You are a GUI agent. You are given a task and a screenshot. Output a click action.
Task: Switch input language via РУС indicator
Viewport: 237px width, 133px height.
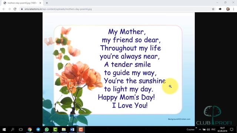213,130
